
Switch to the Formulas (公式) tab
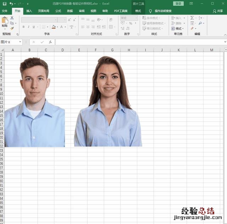click(x=58, y=11)
